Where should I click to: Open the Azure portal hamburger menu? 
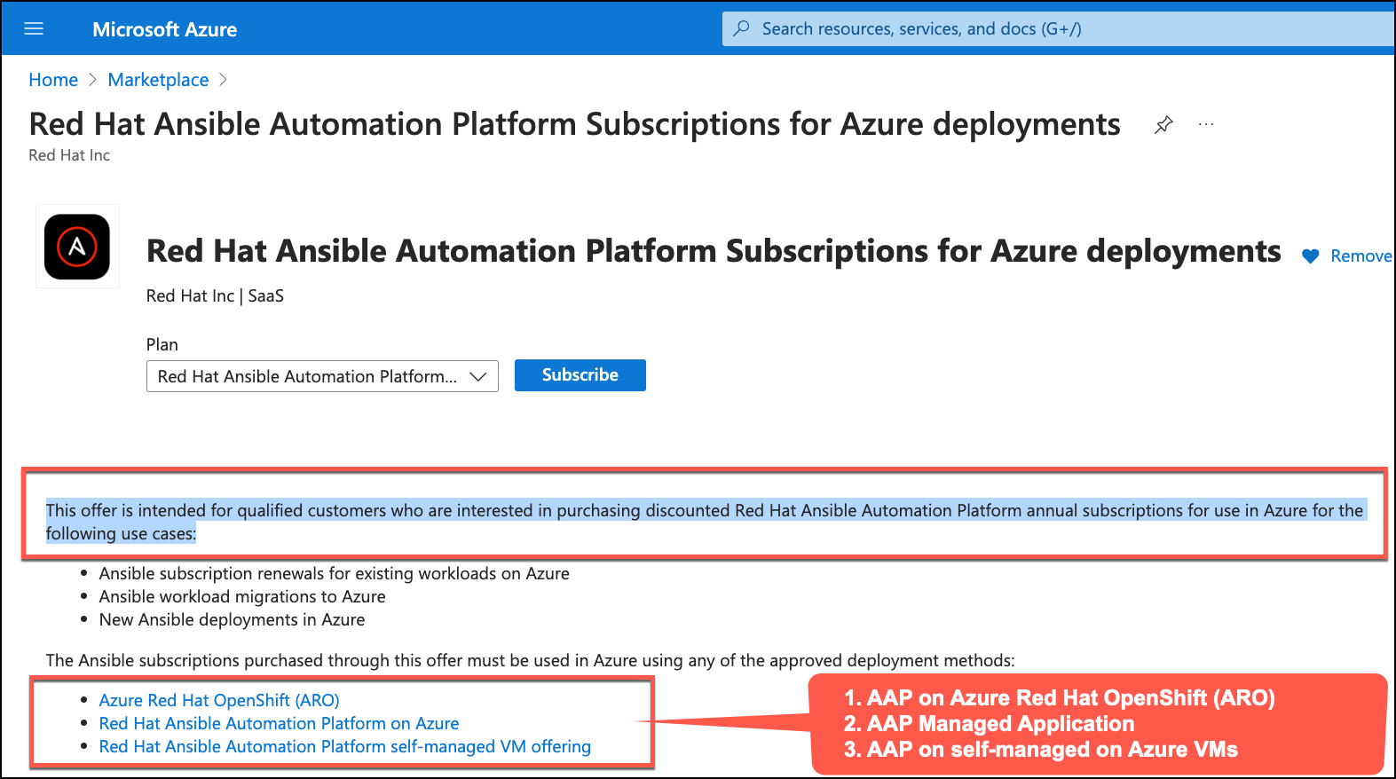tap(34, 29)
